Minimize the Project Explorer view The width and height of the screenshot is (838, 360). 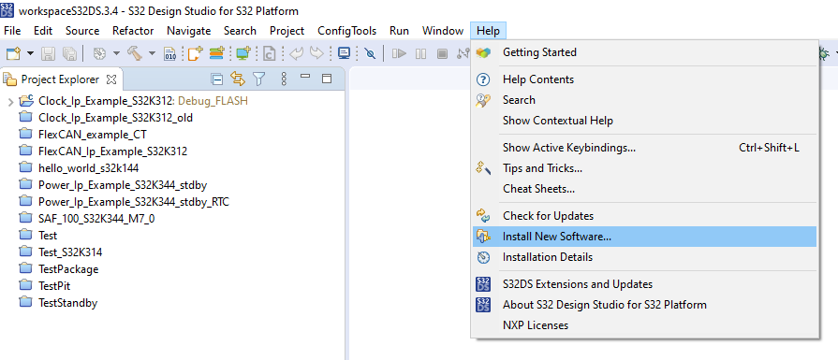coord(305,78)
